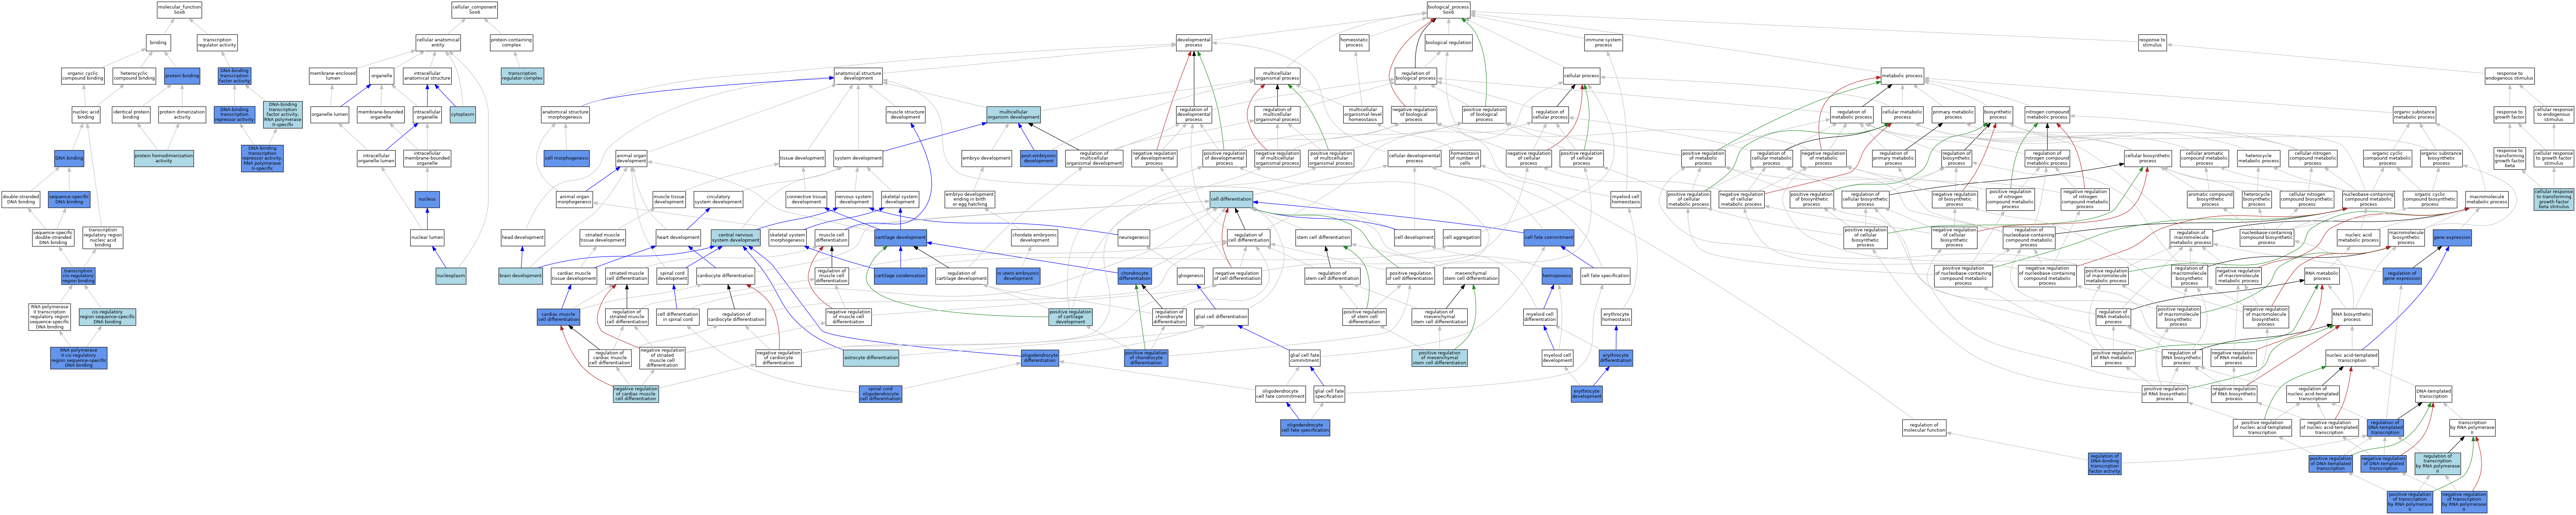
Task: Click 'oligodendrocyte cell fate specification' node
Action: [1305, 428]
